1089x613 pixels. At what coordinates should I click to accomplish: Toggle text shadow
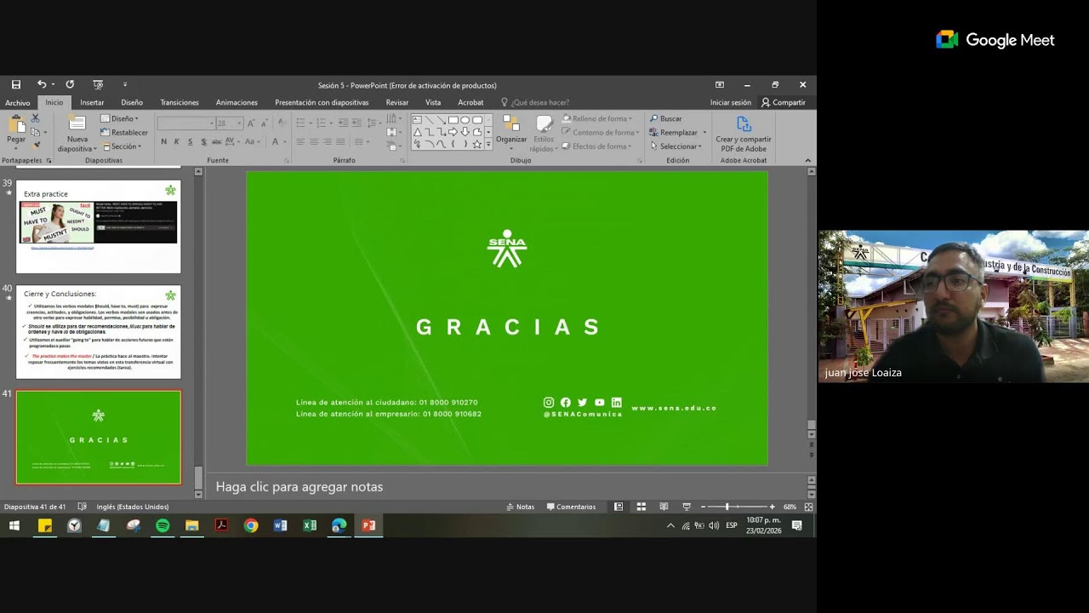203,141
